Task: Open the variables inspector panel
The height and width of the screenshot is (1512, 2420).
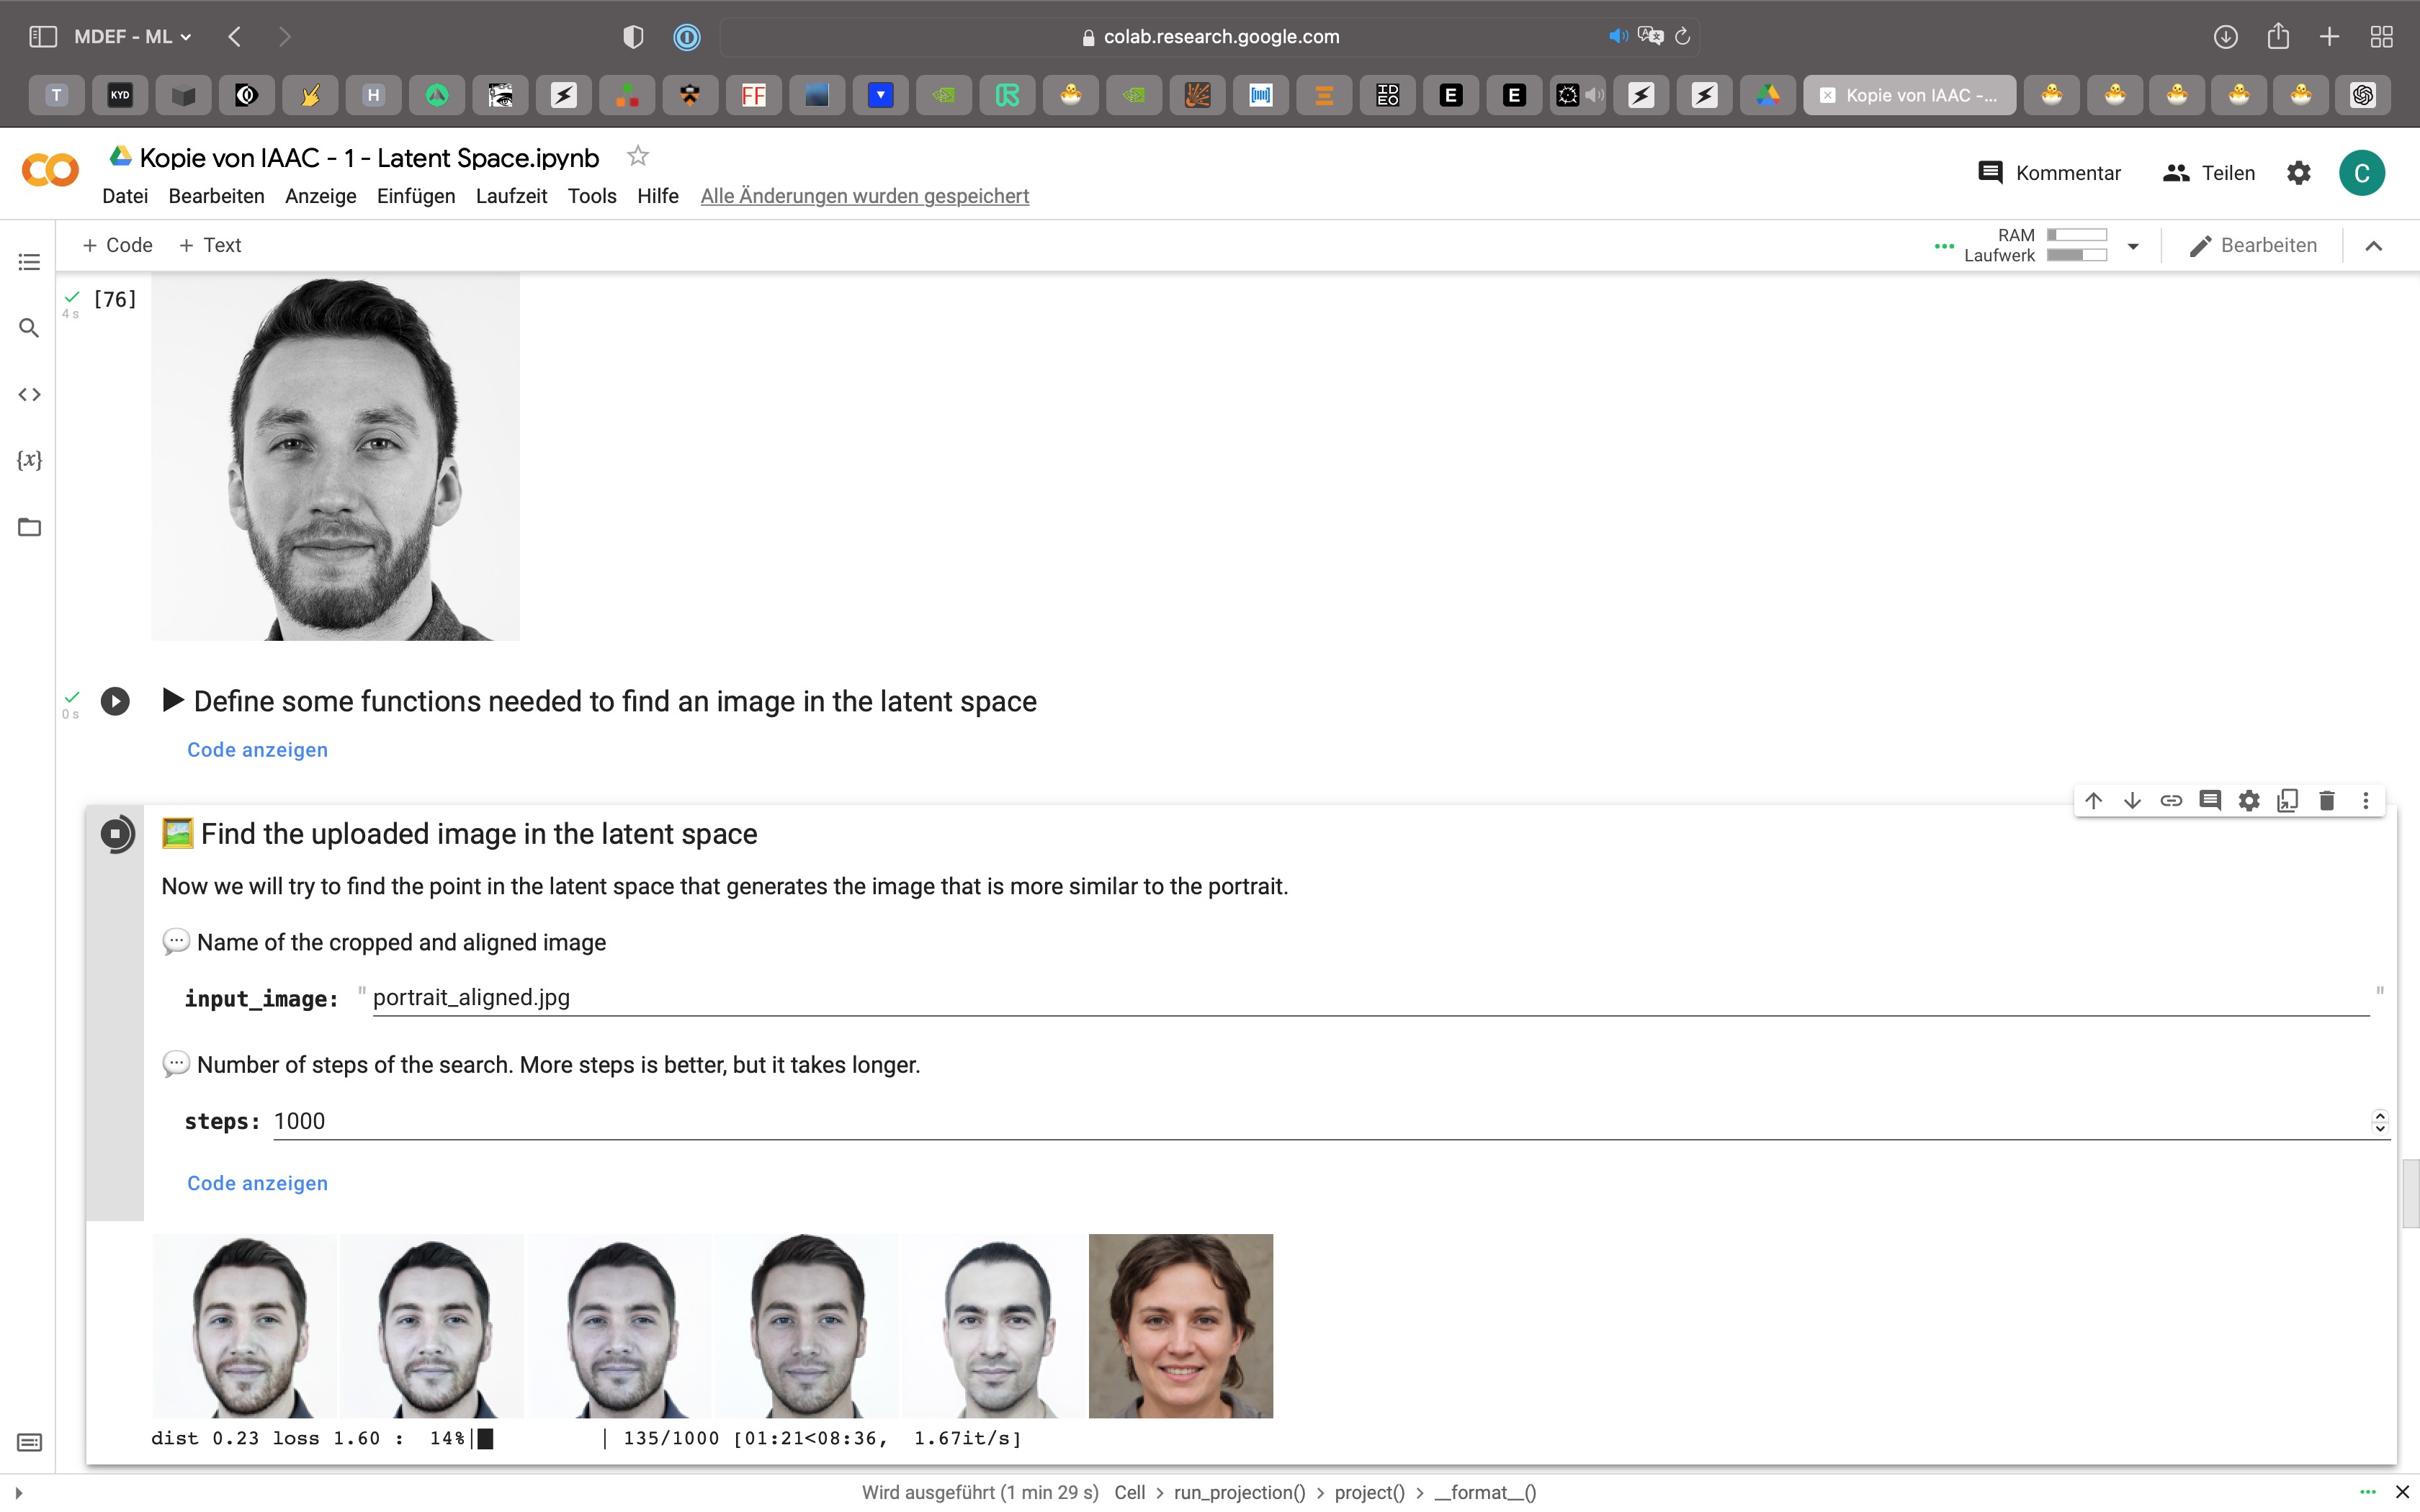Action: click(x=29, y=460)
